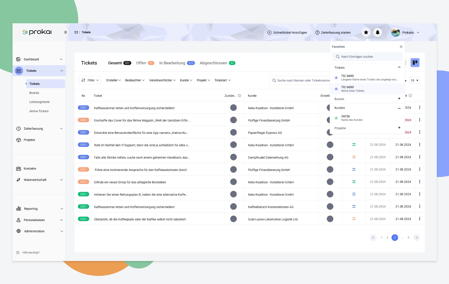Click the Zeiterfassung clock icon in sidebar
The image size is (449, 284).
tap(19, 129)
